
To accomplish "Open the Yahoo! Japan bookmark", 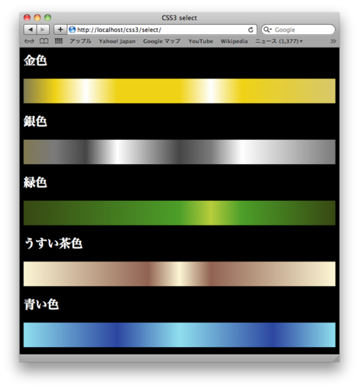I will tap(117, 41).
